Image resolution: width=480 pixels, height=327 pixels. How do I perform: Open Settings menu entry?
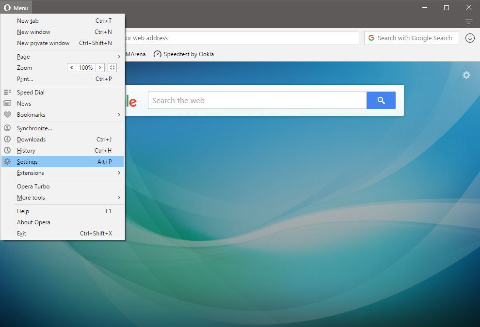pyautogui.click(x=63, y=161)
